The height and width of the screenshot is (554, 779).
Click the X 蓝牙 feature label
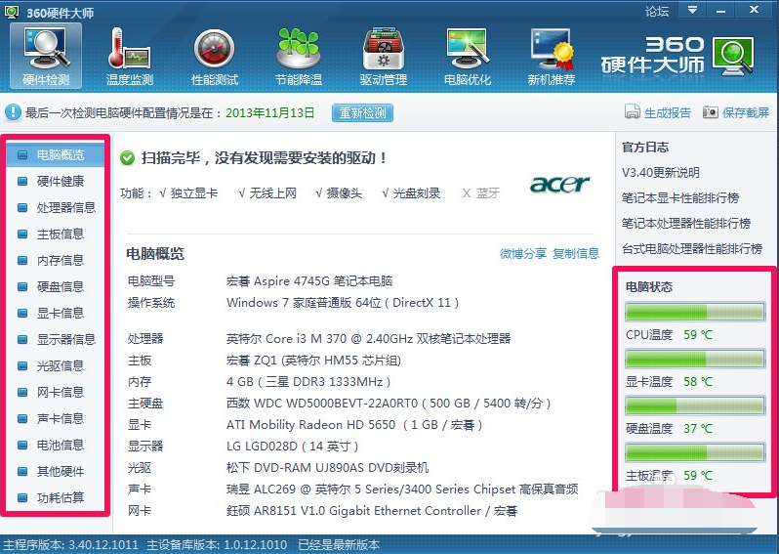pos(480,192)
